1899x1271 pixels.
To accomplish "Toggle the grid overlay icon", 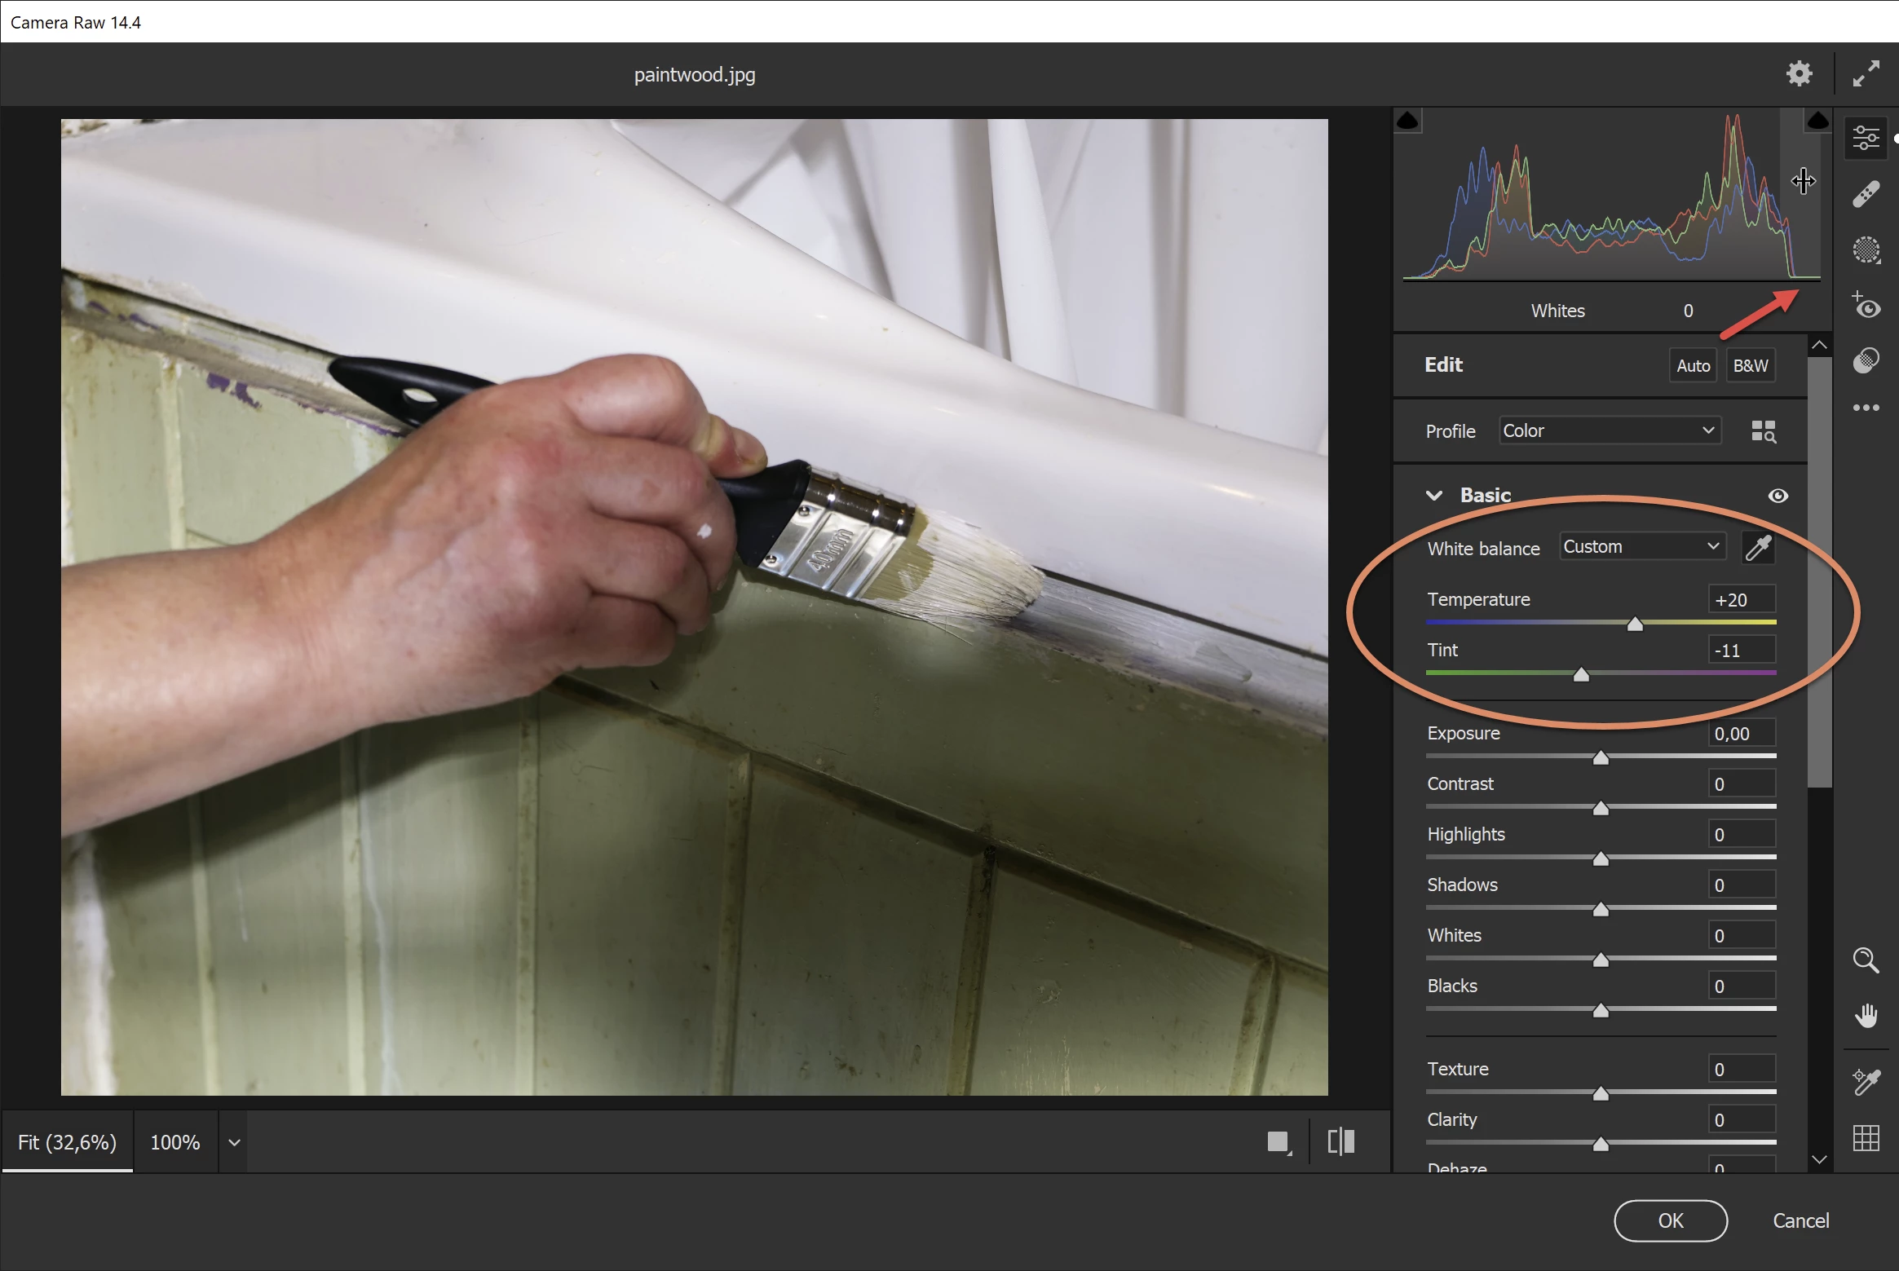I will coord(1866,1138).
